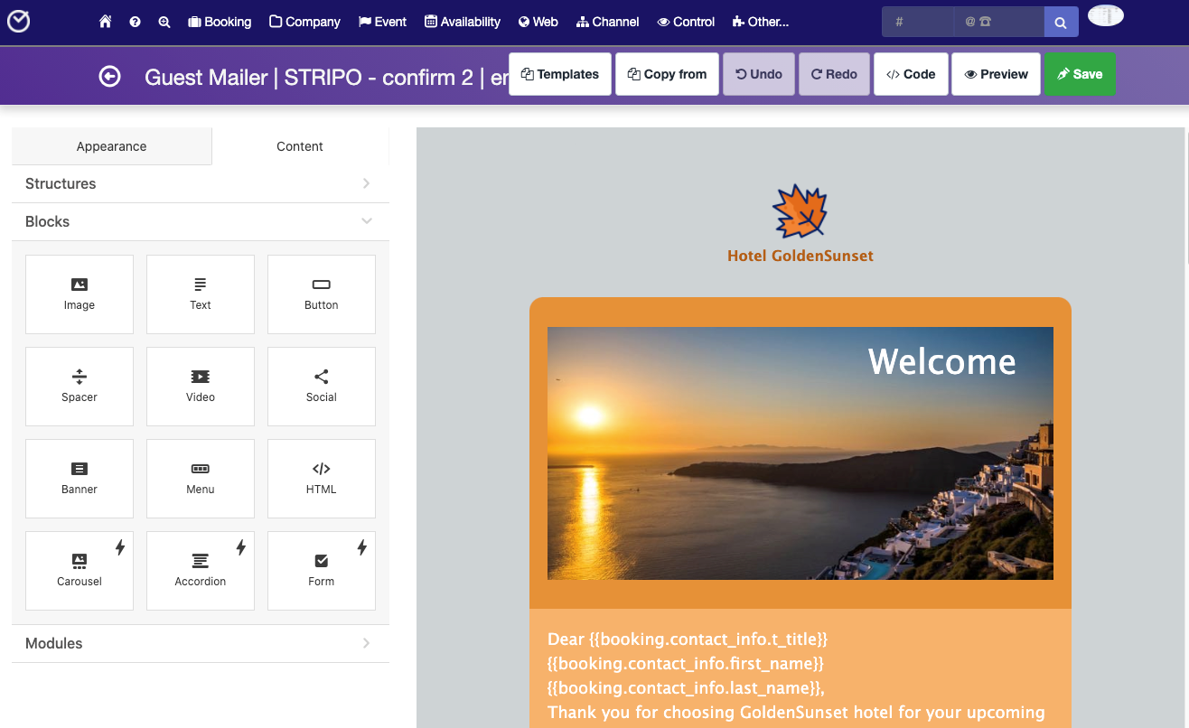Open the Templates button

560,74
